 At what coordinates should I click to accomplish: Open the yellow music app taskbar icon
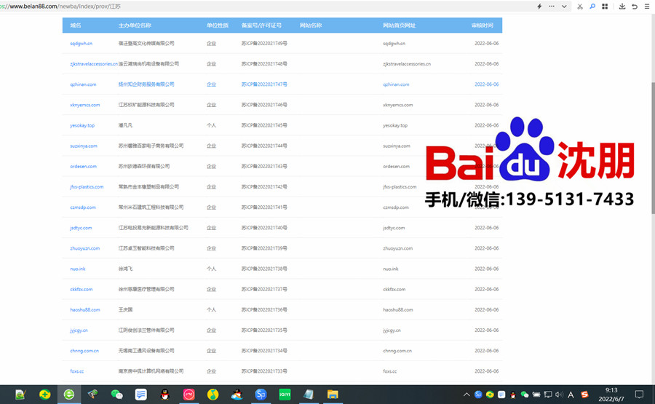(213, 395)
